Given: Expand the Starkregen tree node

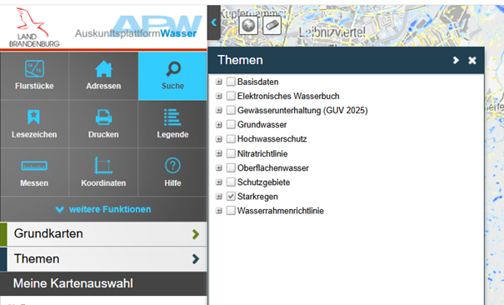Looking at the screenshot, I should 219,197.
